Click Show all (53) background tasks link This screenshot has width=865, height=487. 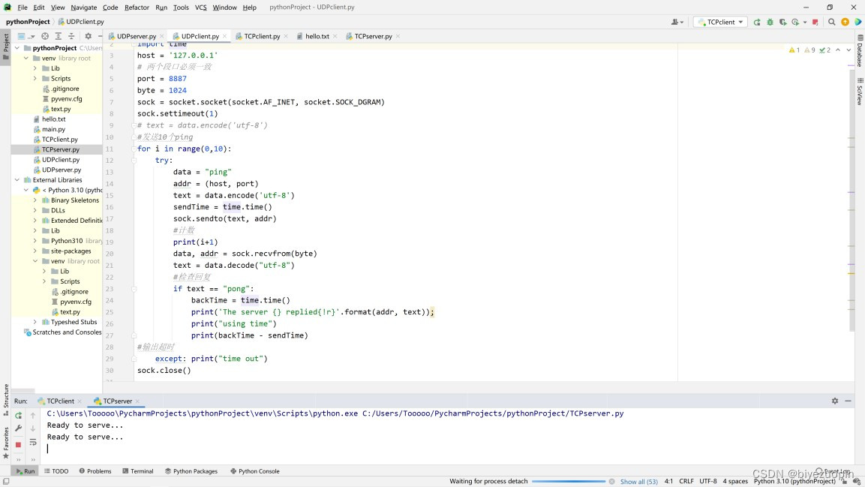point(638,482)
